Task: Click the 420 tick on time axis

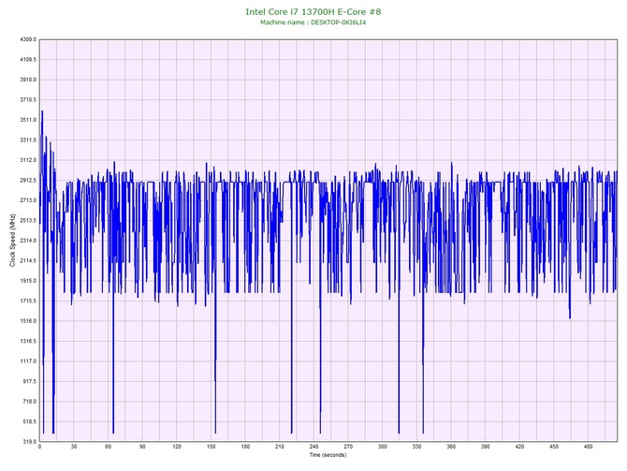Action: coord(519,447)
